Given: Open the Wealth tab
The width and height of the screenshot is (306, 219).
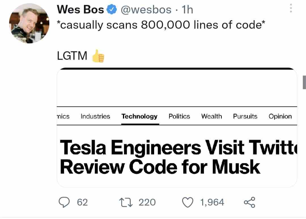Looking at the screenshot, I should (x=212, y=116).
